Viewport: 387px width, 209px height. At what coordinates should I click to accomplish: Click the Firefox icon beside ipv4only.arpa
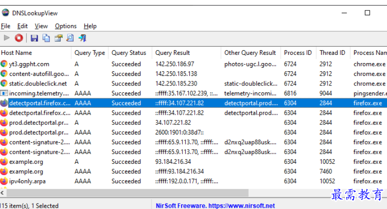4,181
